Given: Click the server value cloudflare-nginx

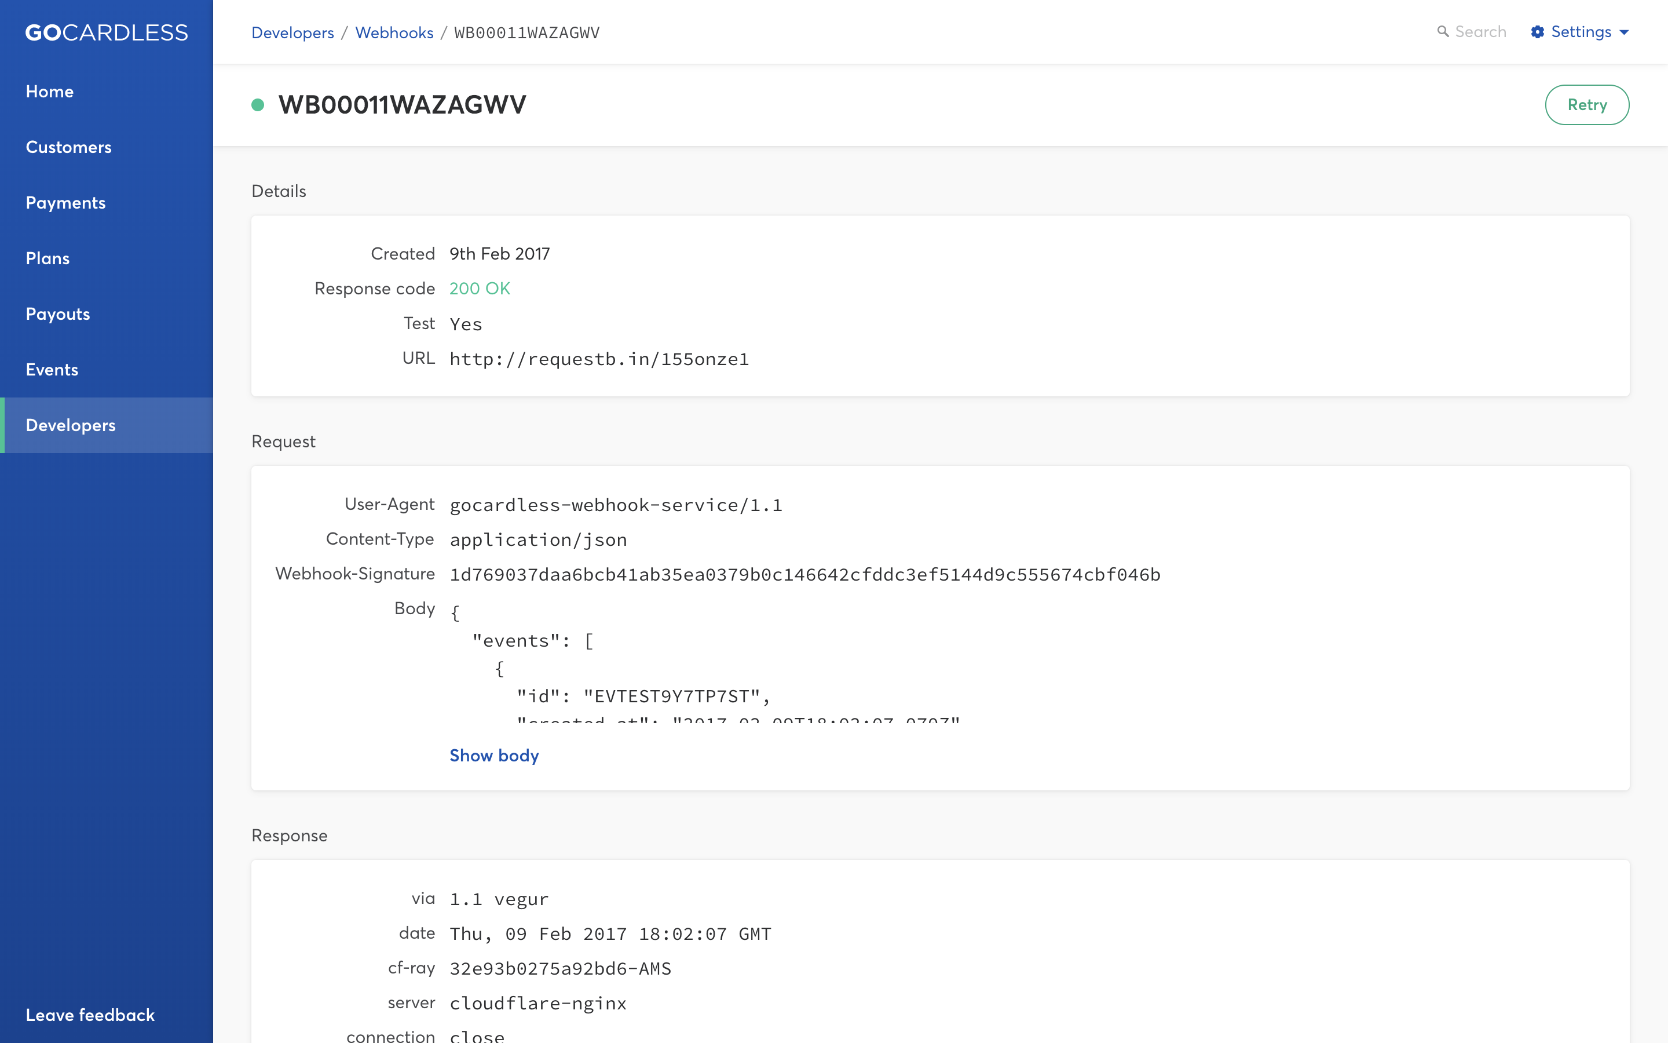Looking at the screenshot, I should pyautogui.click(x=537, y=1003).
